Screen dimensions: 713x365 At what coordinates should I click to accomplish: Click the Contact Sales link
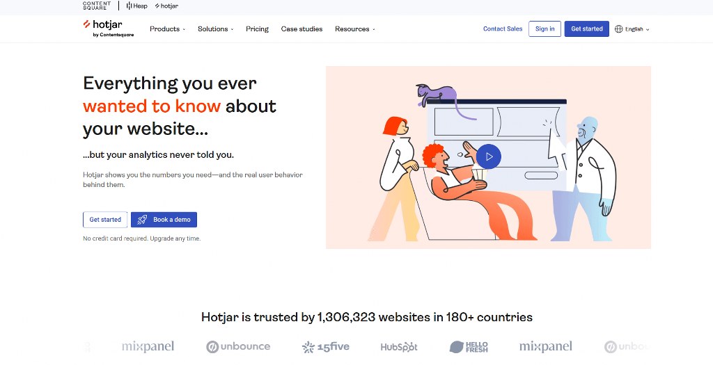pos(503,29)
